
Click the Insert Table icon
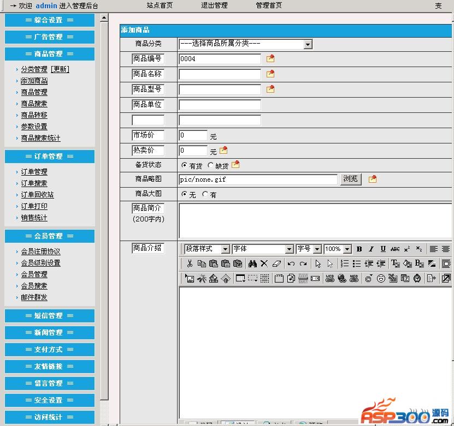pos(240,279)
